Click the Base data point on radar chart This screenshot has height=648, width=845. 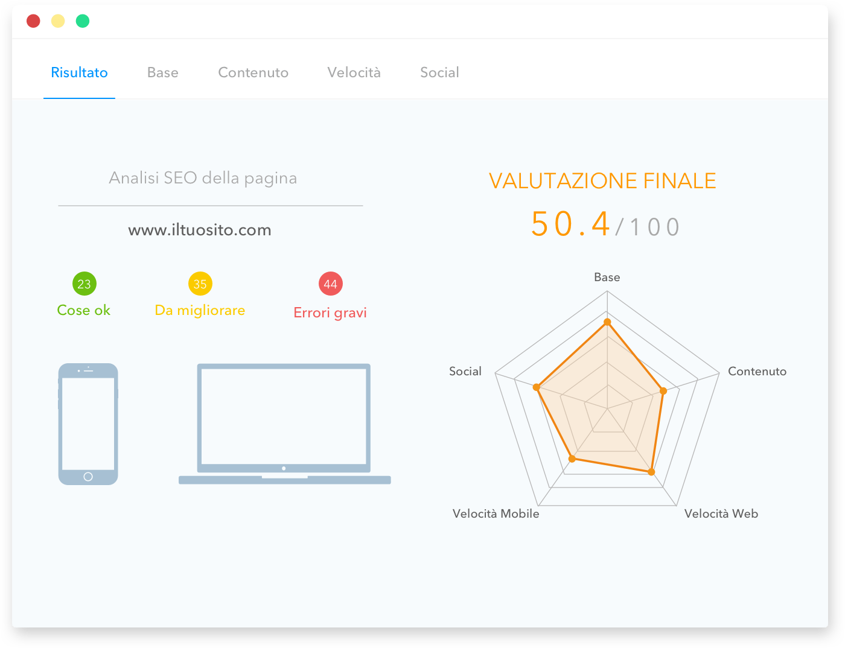(x=607, y=322)
